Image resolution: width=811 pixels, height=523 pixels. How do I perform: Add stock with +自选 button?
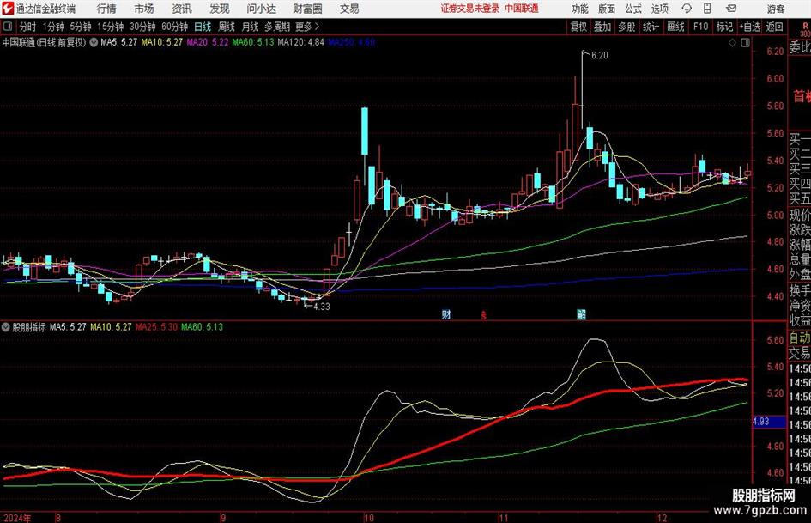point(749,27)
